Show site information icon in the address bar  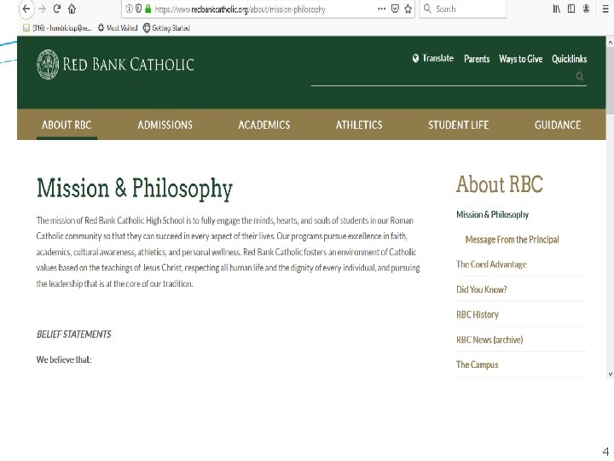point(129,9)
